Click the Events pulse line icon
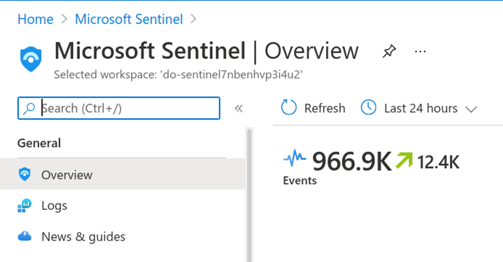Image resolution: width=503 pixels, height=262 pixels. click(295, 159)
